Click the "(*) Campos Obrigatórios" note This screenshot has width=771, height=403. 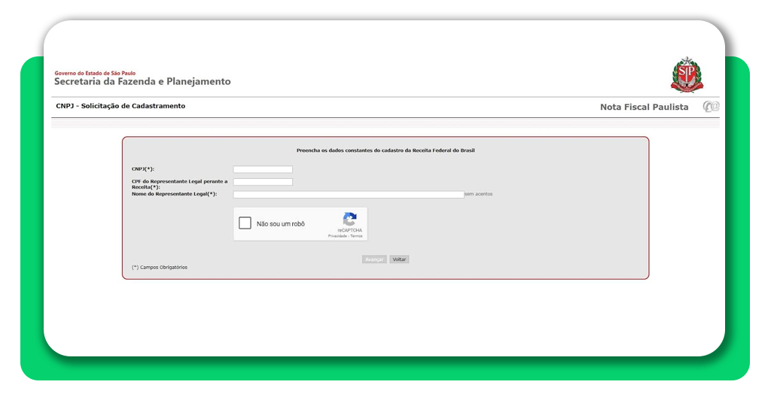click(160, 267)
